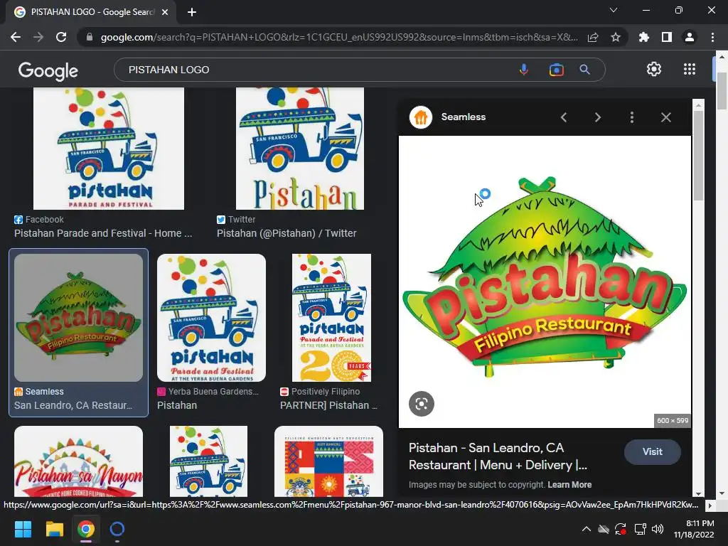Select the PISTAHAN LOGO Google Search tab
Screen dimensions: 728x546
pyautogui.click(x=91, y=12)
